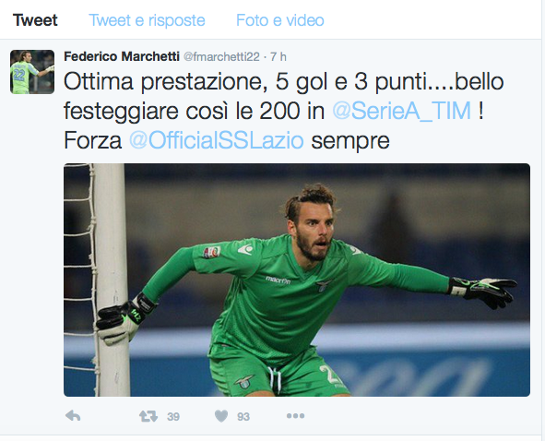Screen dimensions: 545x441
Task: Click the goalpost area of photo
Action: 111,280
